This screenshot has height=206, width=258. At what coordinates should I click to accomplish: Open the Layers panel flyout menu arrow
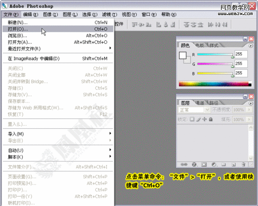click(x=251, y=103)
